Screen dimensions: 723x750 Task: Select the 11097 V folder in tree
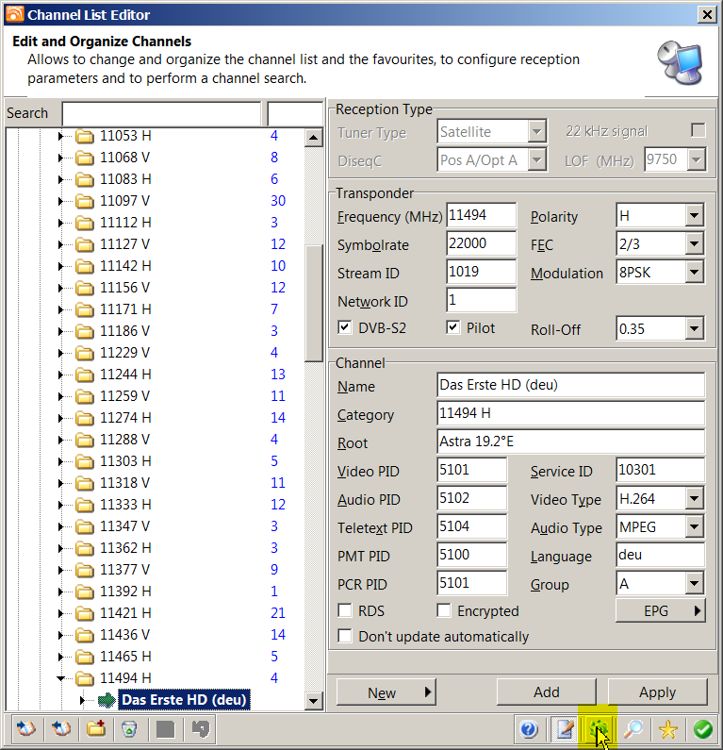point(125,201)
